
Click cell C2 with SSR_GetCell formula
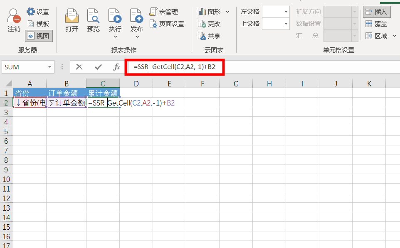click(x=103, y=103)
